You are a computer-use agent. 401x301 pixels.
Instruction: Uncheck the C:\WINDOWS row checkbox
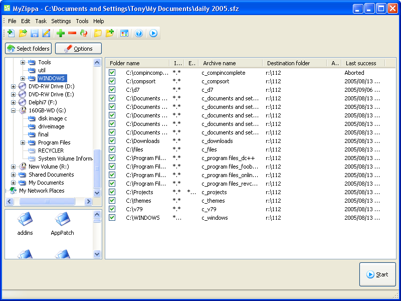pyautogui.click(x=112, y=218)
